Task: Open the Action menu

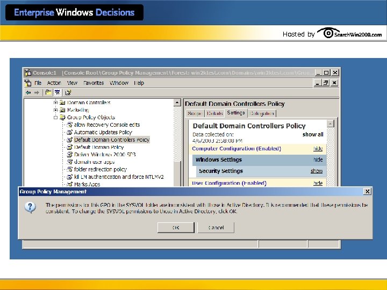Action: coord(54,83)
